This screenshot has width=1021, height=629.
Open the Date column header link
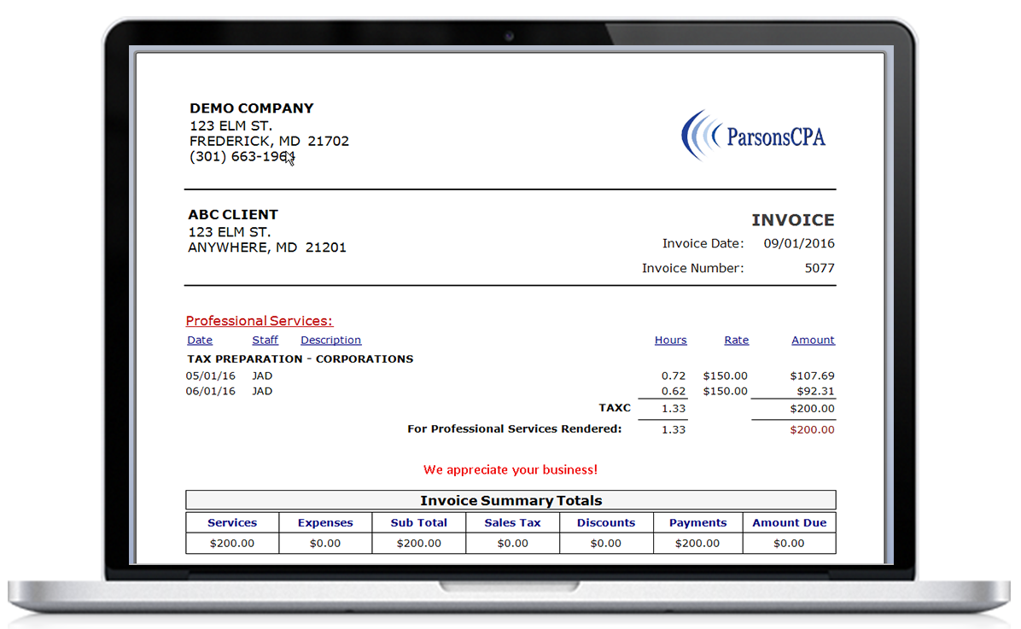[x=199, y=340]
